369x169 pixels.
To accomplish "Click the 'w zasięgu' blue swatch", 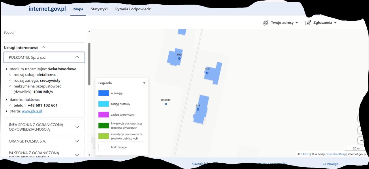I will [x=103, y=93].
